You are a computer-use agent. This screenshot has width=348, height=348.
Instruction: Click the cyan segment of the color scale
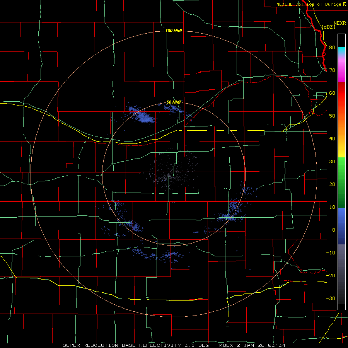point(341,51)
